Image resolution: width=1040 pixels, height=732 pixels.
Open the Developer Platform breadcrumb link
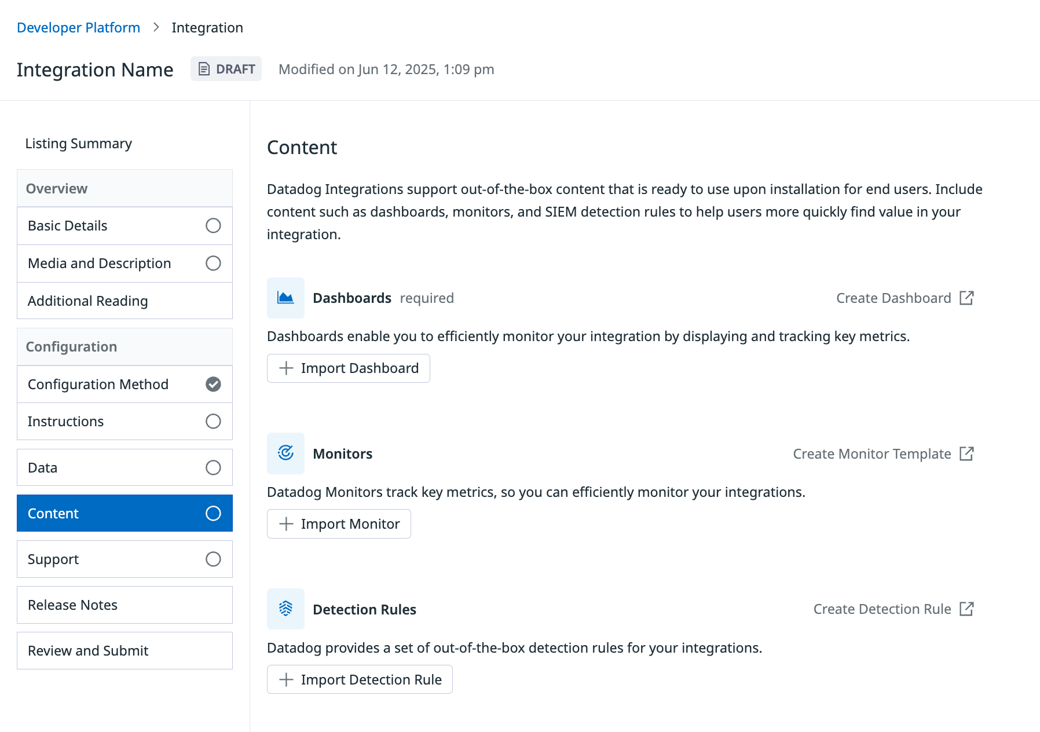tap(78, 27)
